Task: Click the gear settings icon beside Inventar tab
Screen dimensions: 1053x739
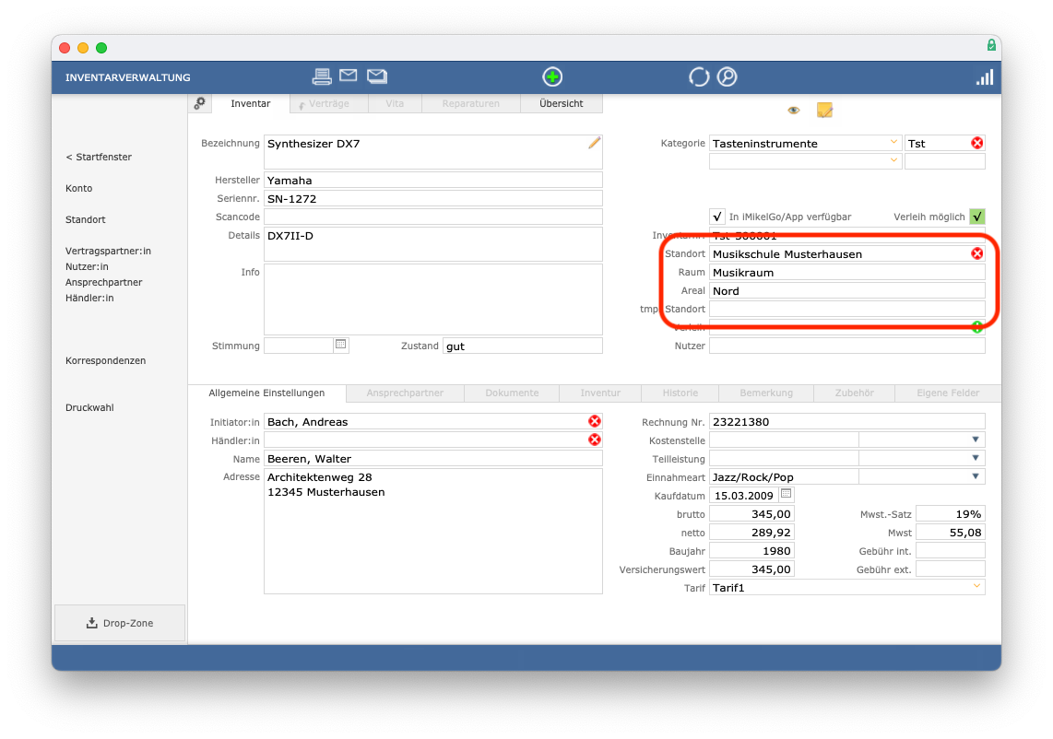Action: click(x=199, y=103)
